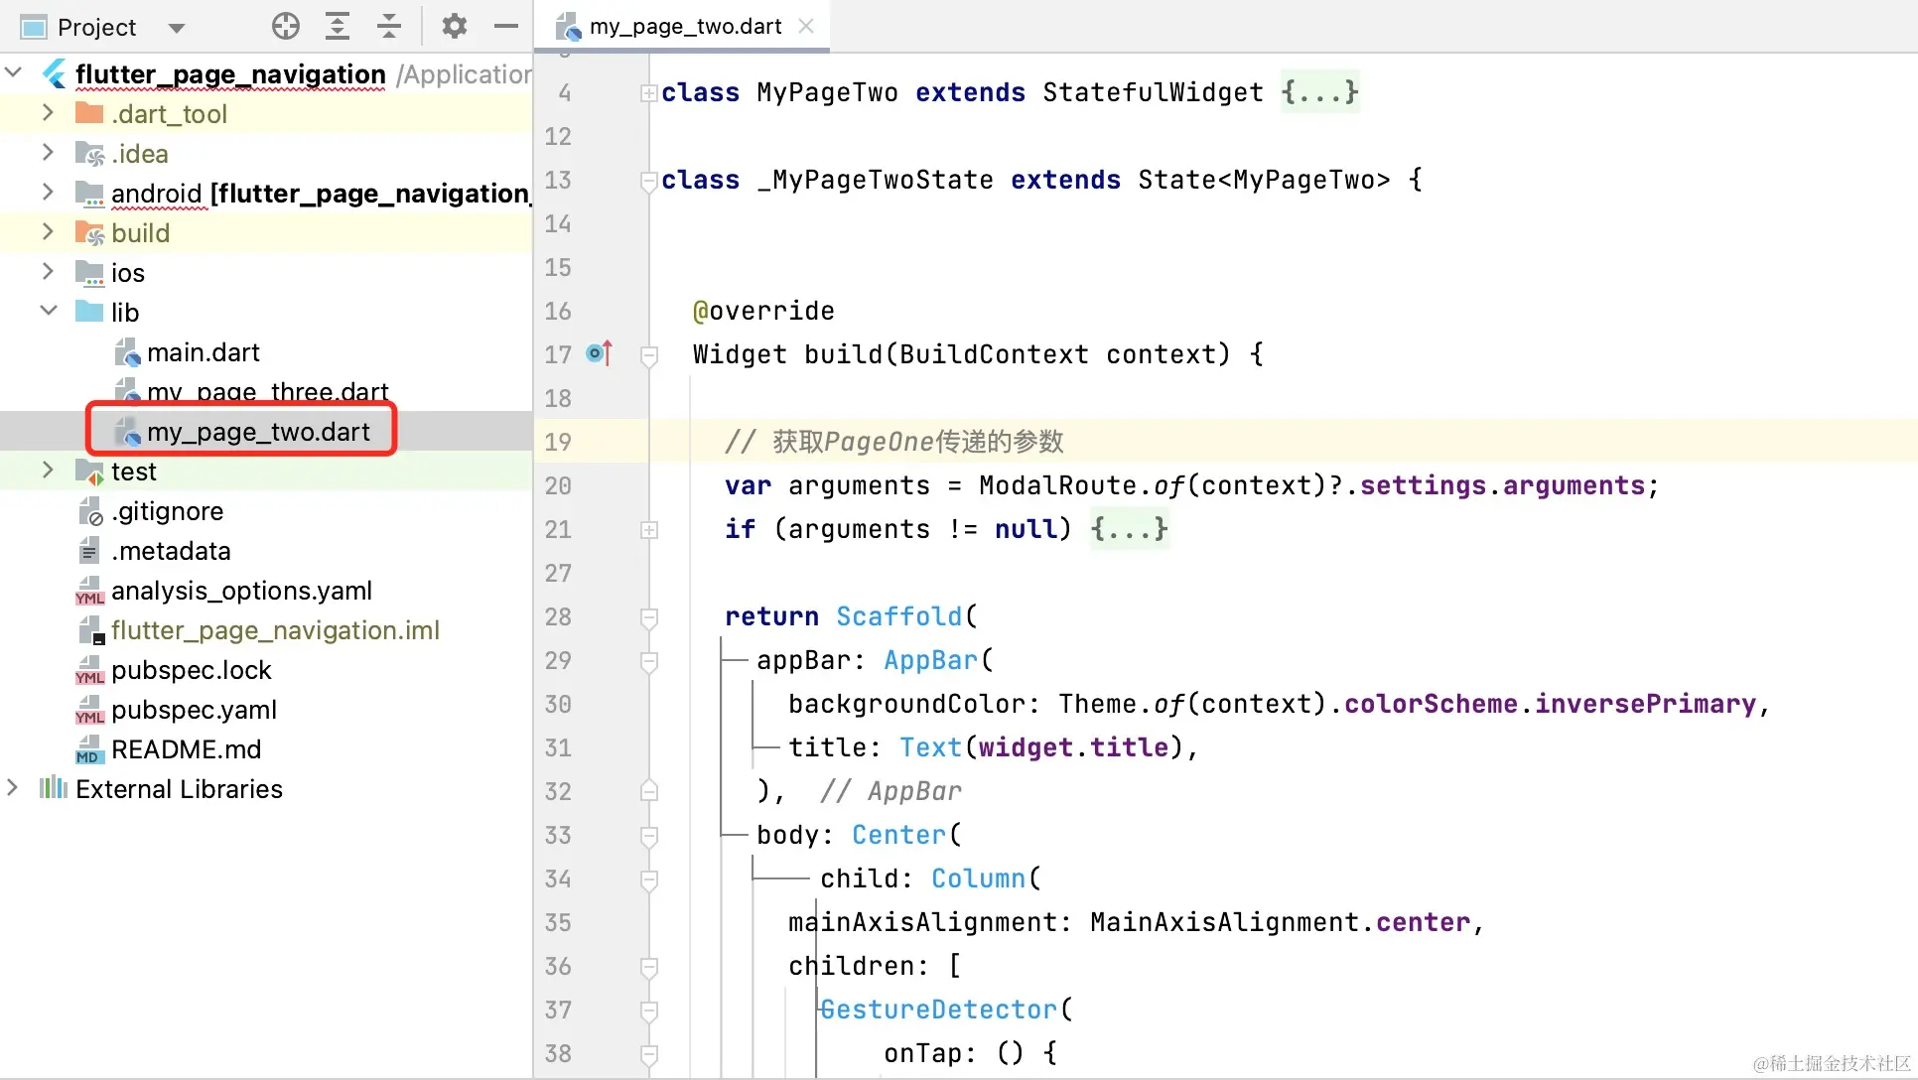The height and width of the screenshot is (1080, 1918).
Task: Click the Flutter project icon beside flutter_page_navigation
Action: [55, 74]
